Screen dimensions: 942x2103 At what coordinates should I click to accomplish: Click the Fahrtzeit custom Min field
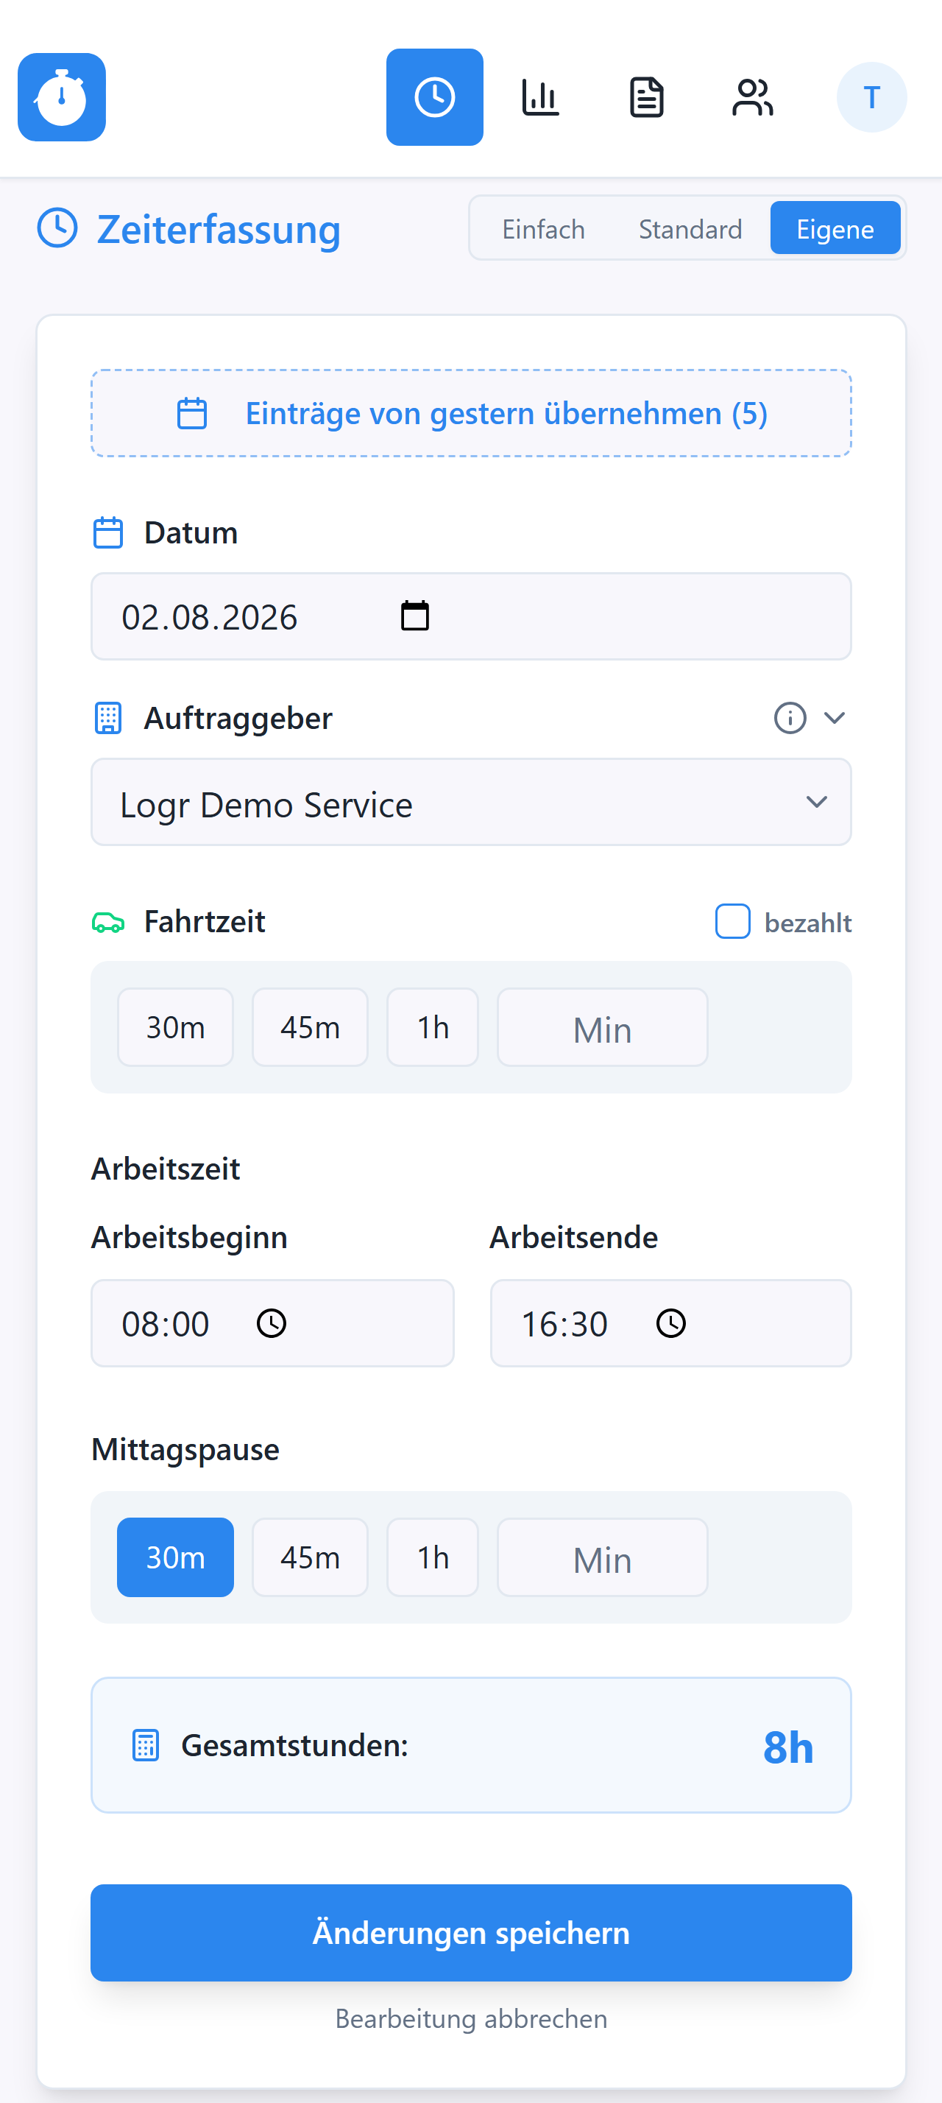[603, 1027]
